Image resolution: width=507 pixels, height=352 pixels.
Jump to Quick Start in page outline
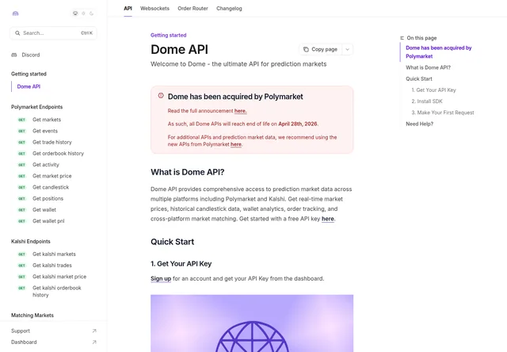[419, 78]
